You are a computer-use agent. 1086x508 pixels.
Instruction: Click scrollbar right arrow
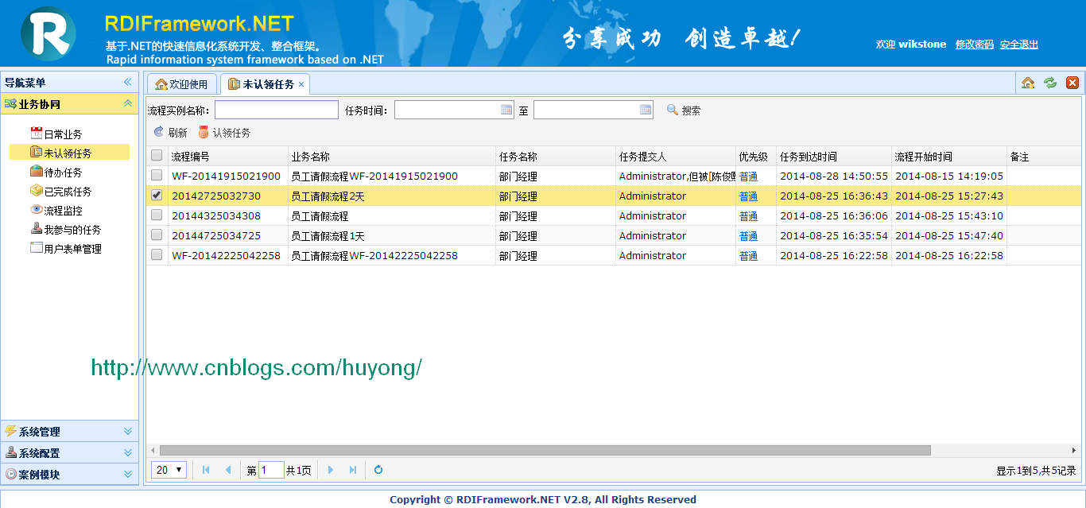point(1074,450)
